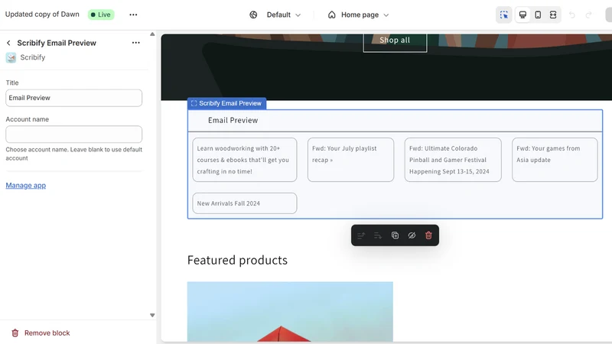
Task: Open the New Arrivals Fall 2024 card
Action: tap(245, 203)
